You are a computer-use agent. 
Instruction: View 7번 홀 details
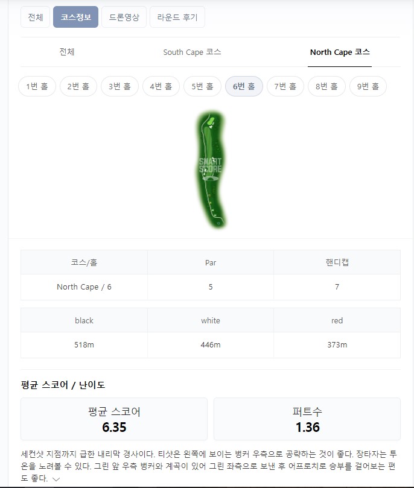point(285,86)
